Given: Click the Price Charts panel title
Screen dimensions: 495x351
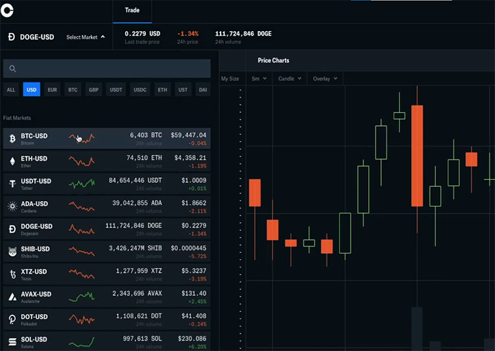Looking at the screenshot, I should point(273,60).
